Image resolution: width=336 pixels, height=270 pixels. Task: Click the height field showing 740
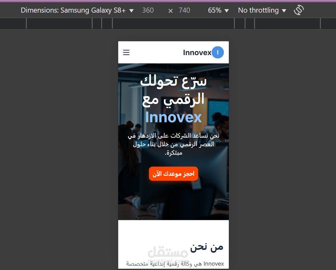click(x=184, y=10)
